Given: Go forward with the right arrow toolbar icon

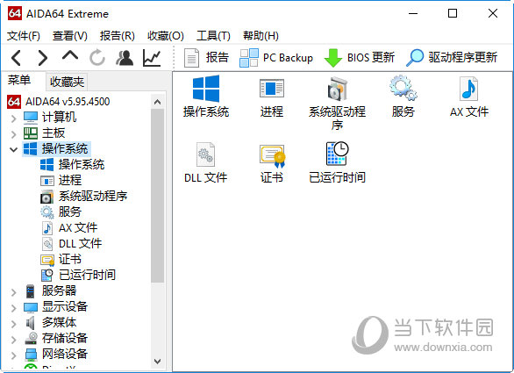Looking at the screenshot, I should [42, 59].
